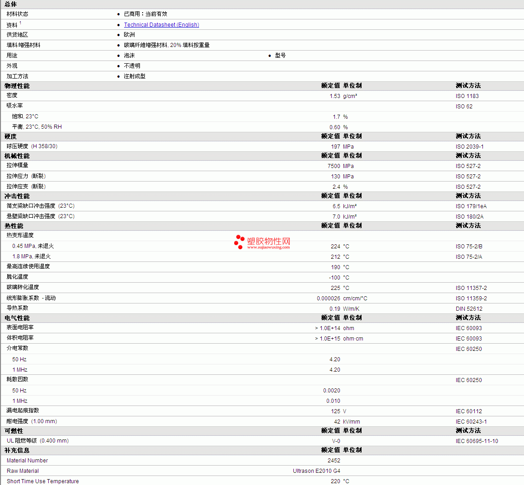This screenshot has height=485, width=524.
Task: Click the 125 tracking index value
Action: tap(335, 411)
